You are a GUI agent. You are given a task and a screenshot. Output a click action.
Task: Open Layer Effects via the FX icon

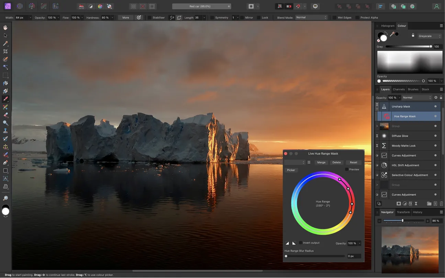tap(410, 204)
